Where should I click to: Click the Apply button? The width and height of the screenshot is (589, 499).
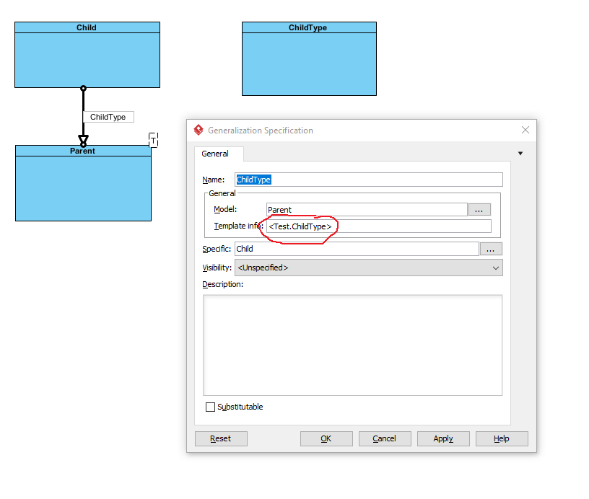pyautogui.click(x=443, y=438)
